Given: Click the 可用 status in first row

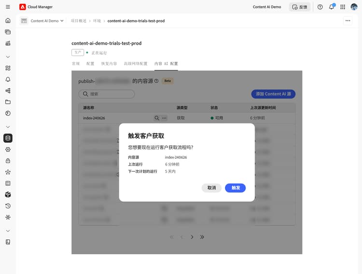Looking at the screenshot, I should pos(217,118).
